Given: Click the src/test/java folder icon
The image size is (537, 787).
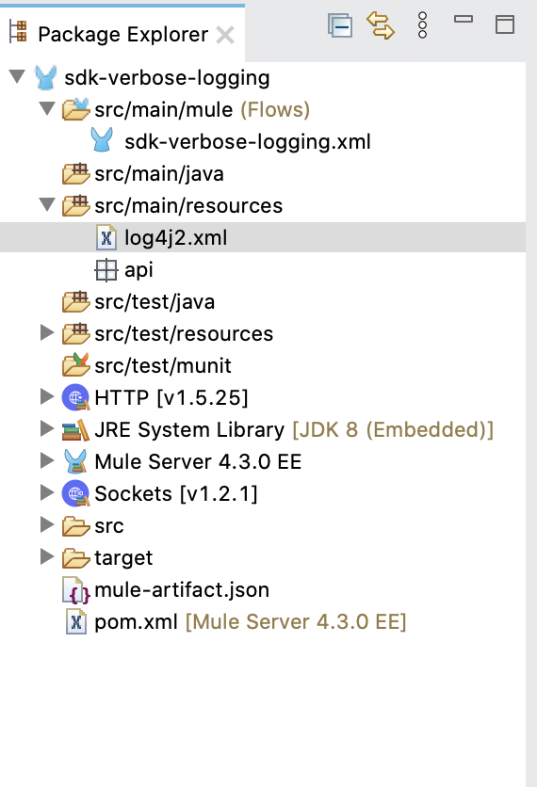Looking at the screenshot, I should pos(76,301).
